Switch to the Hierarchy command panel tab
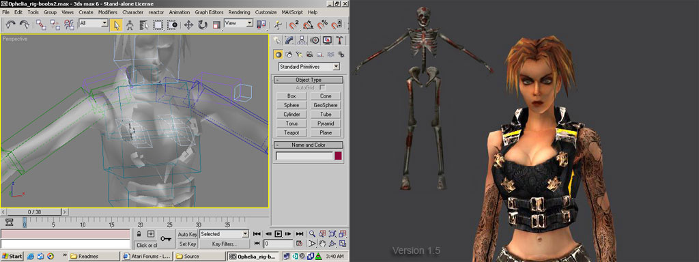The image size is (699, 262). point(302,40)
